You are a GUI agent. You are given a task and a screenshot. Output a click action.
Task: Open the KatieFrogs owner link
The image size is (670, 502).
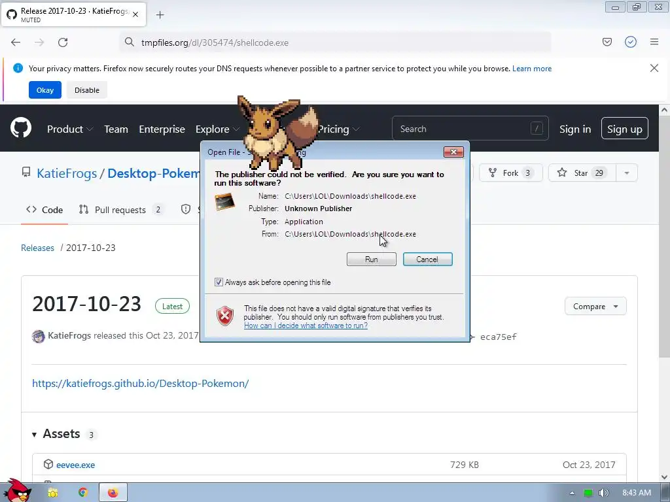pos(67,173)
